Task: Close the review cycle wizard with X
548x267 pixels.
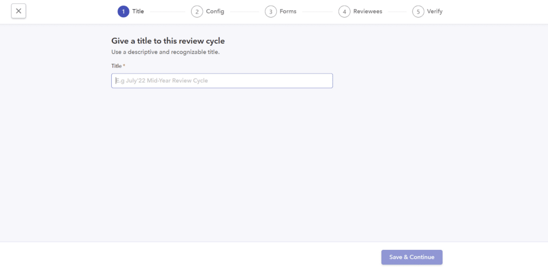Action: pos(19,11)
